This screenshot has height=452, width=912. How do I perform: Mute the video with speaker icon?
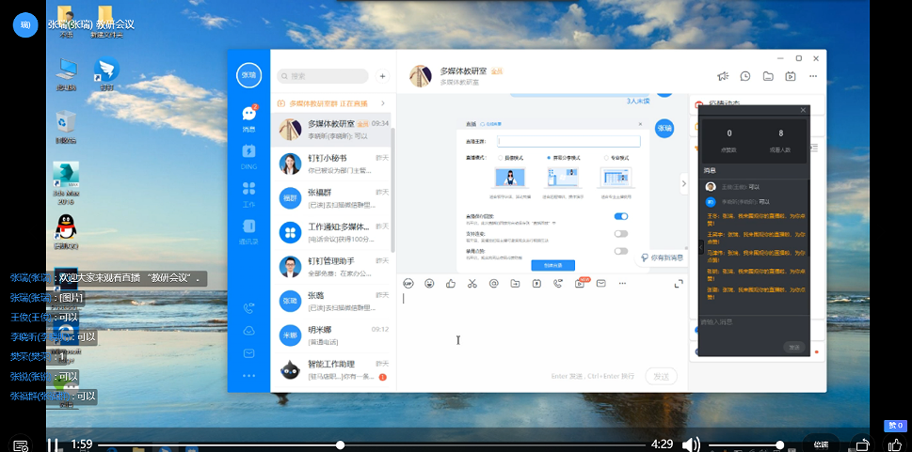[691, 445]
